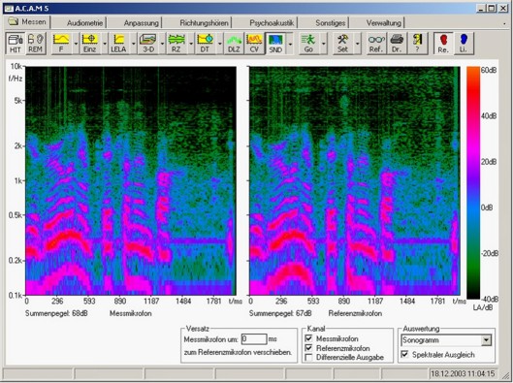
Task: Enable the Differenzielle Ausgabe checkbox
Action: 308,358
